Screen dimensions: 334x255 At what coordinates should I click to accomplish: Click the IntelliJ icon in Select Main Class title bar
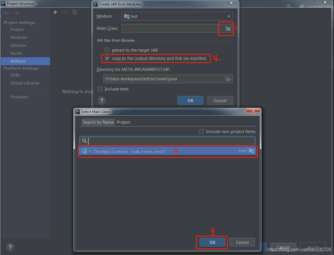pyautogui.click(x=78, y=111)
